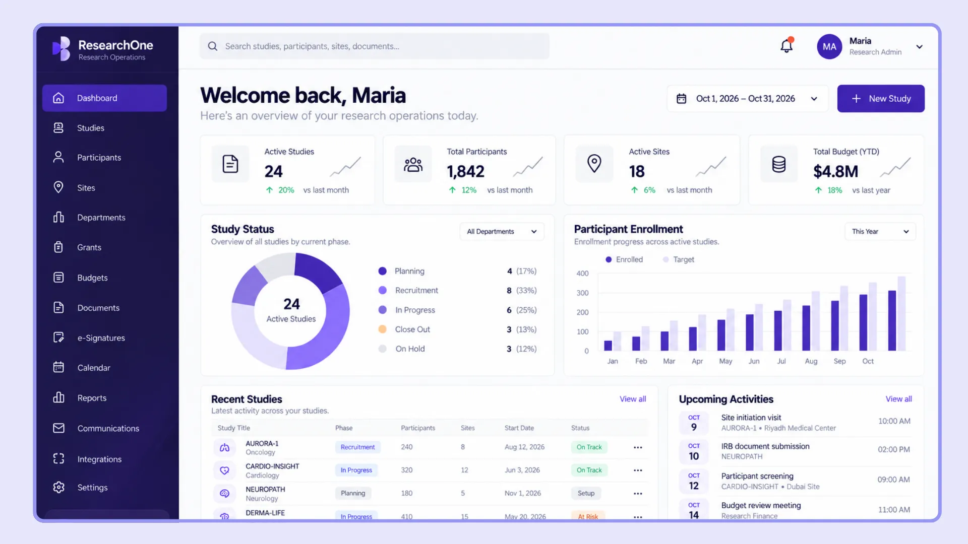Click the donut chart center 24 Active Studies
Image resolution: width=968 pixels, height=544 pixels.
[291, 310]
